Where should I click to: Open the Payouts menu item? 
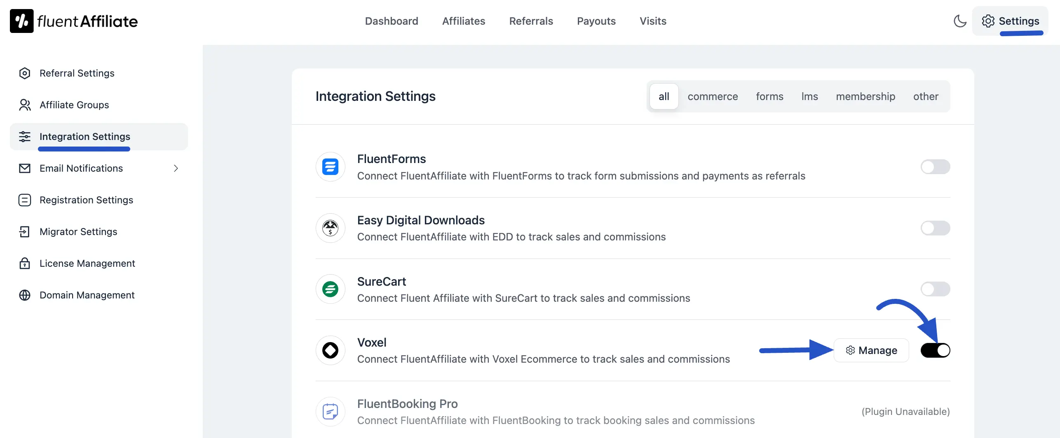click(x=596, y=21)
